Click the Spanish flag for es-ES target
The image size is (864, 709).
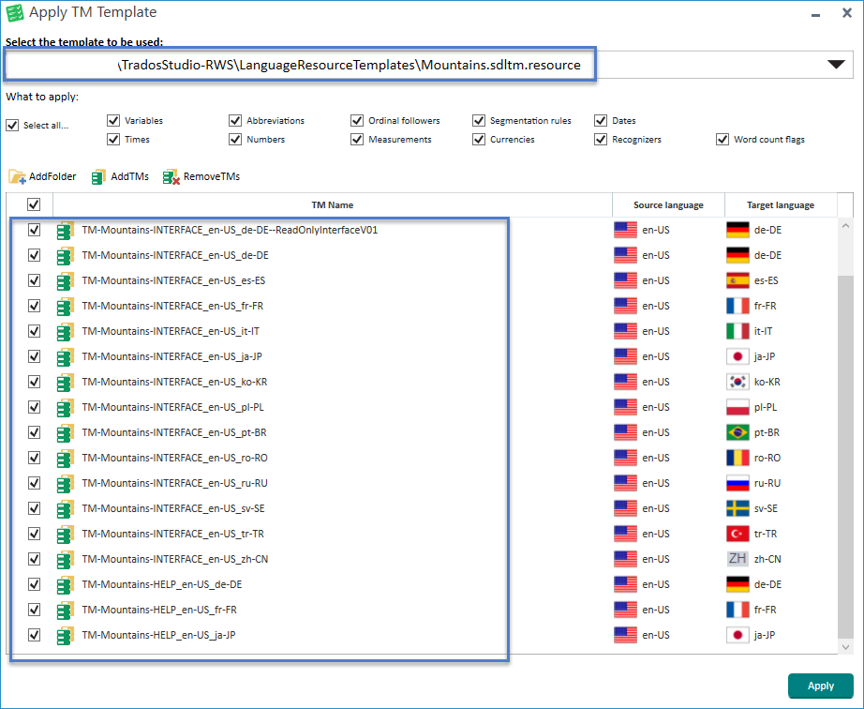[x=737, y=280]
